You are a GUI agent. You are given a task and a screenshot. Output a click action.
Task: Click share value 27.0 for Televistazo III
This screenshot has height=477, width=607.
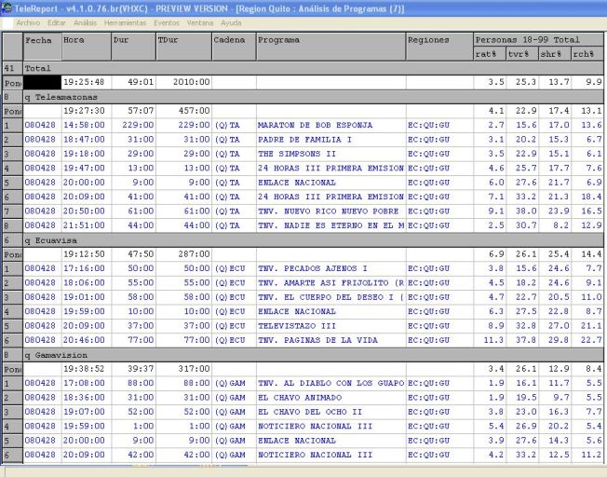click(559, 326)
